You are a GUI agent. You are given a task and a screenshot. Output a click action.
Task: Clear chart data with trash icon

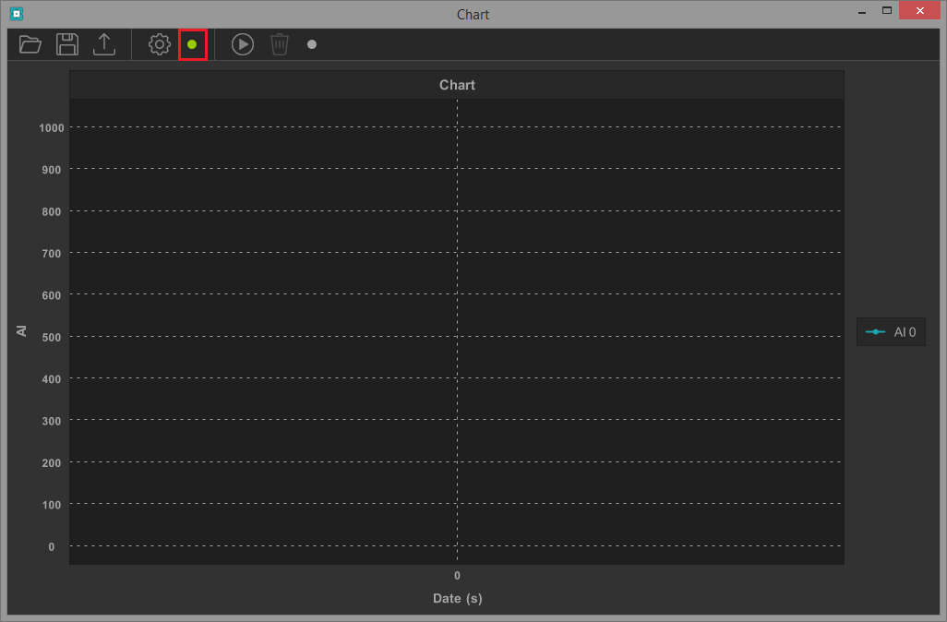click(280, 44)
